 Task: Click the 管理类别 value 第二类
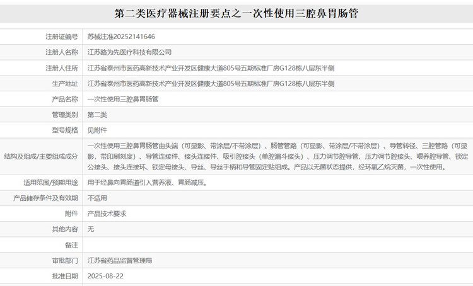[97, 115]
